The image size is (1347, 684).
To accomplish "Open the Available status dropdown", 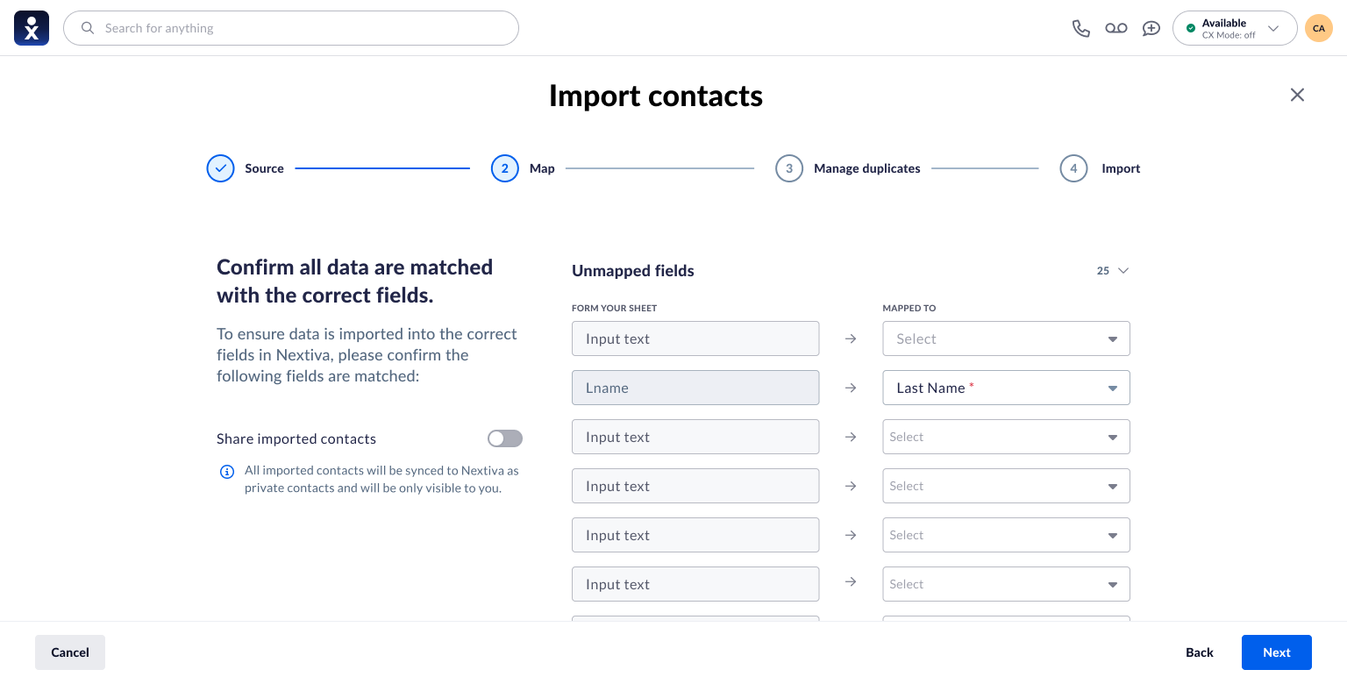I will (x=1235, y=28).
